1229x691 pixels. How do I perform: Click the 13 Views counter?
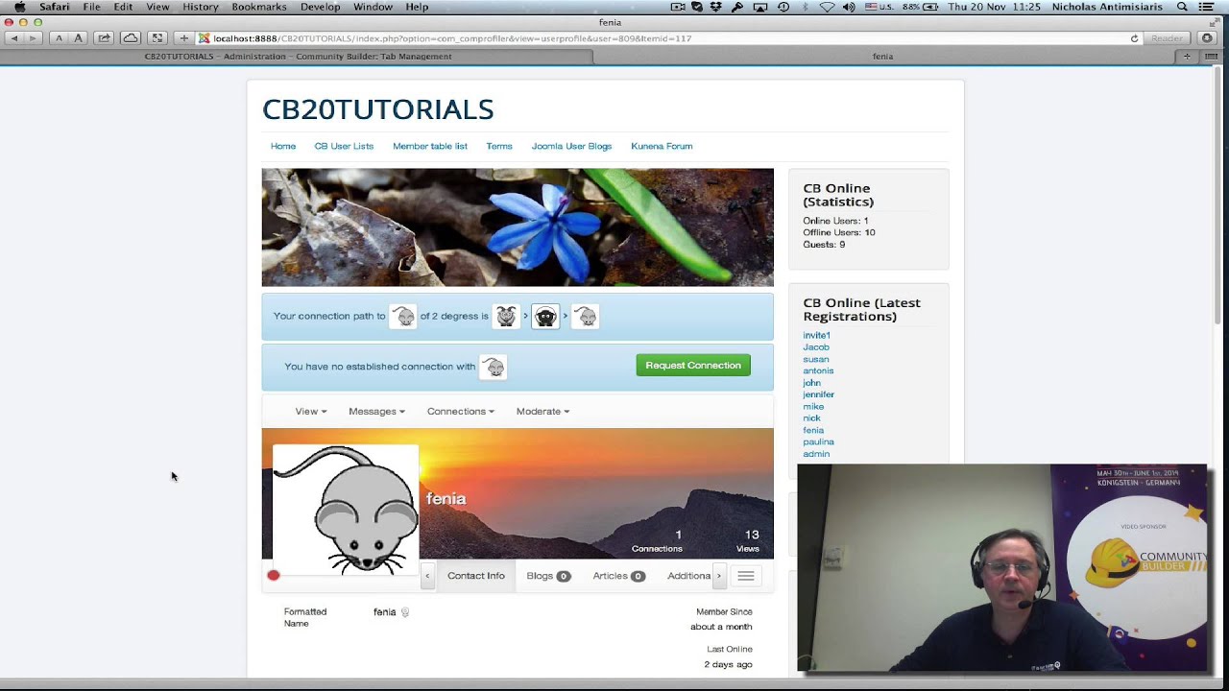click(x=749, y=541)
